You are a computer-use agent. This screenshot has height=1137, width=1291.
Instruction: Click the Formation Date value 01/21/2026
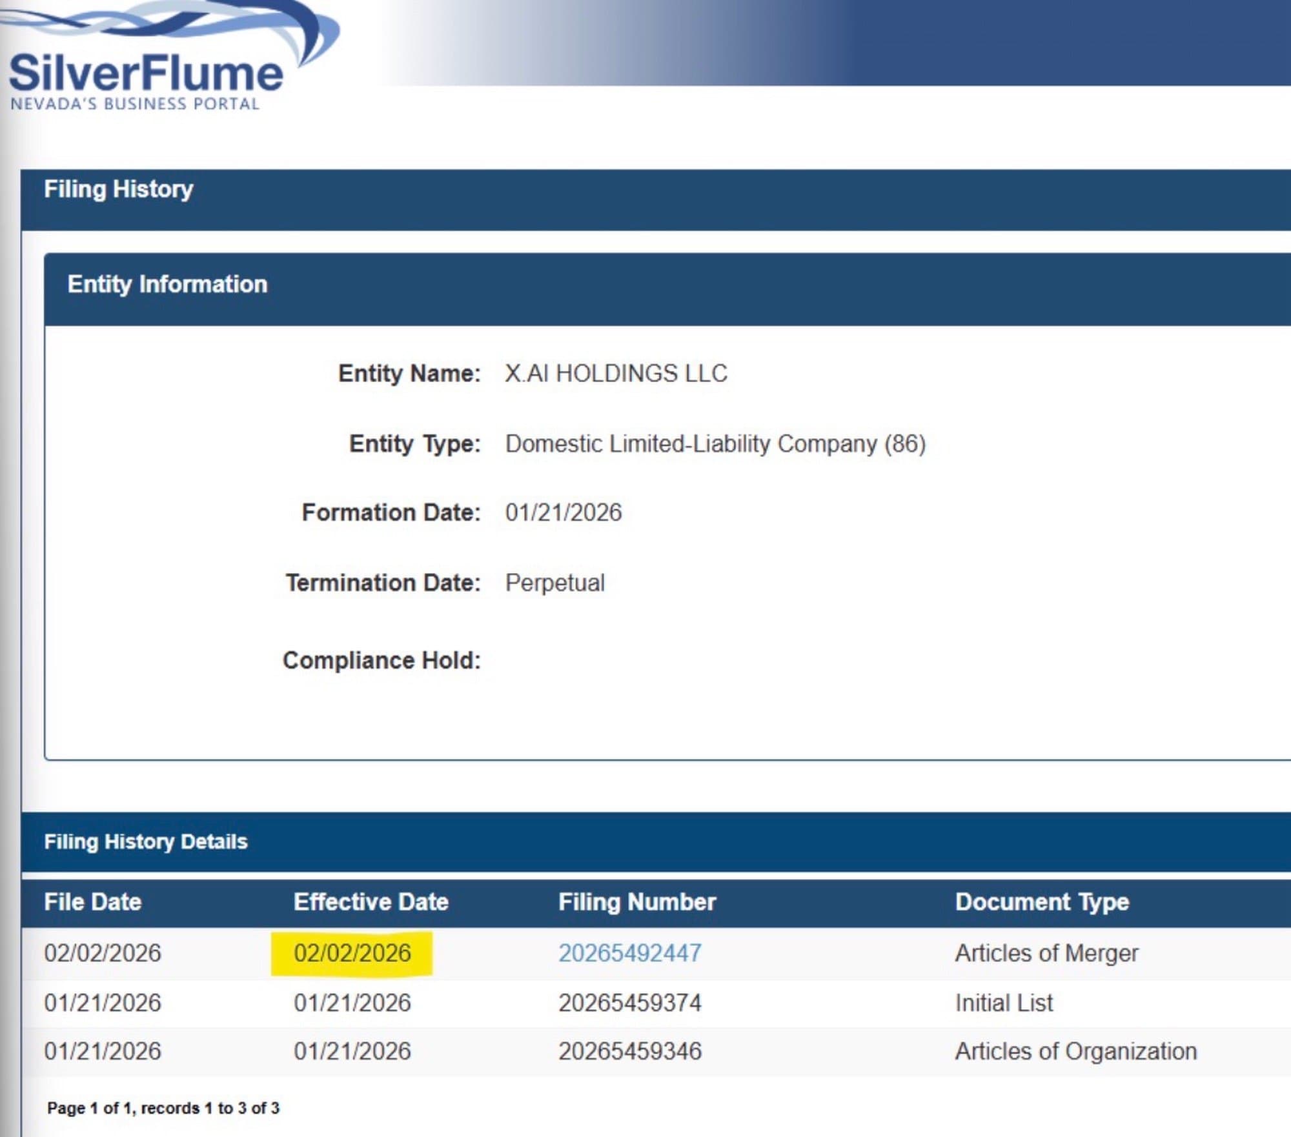[563, 512]
